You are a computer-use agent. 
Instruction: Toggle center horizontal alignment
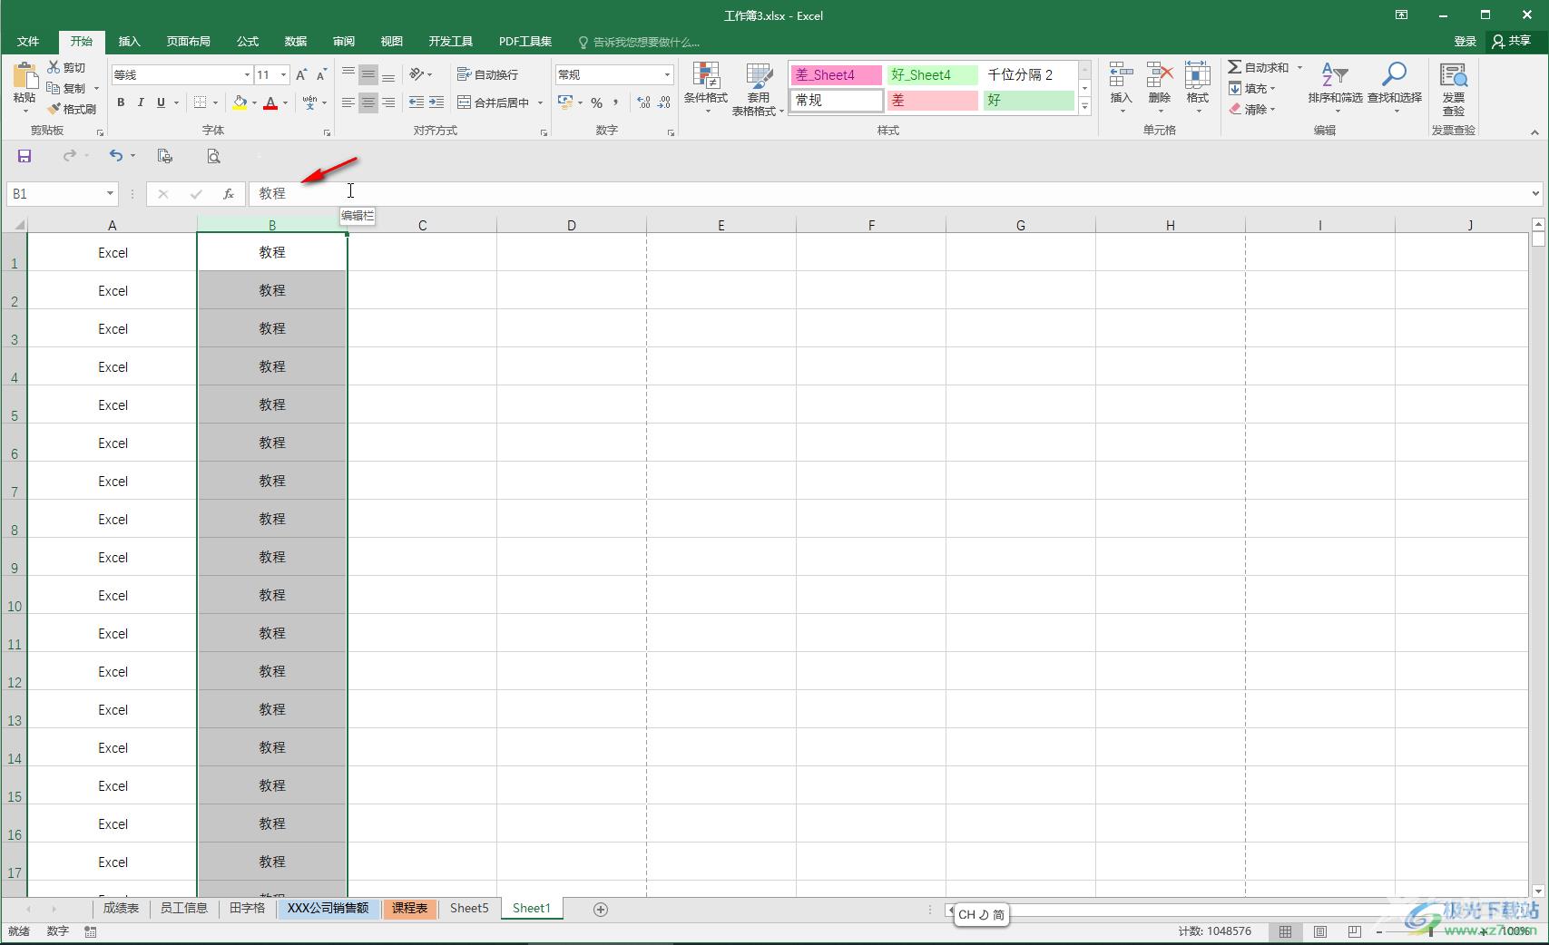pos(368,102)
